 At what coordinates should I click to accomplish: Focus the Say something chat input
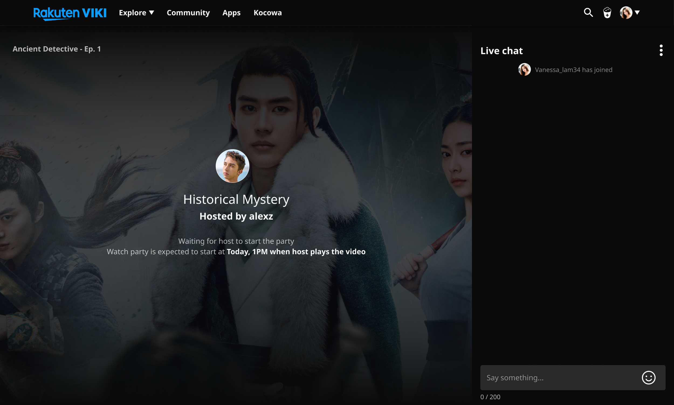tap(573, 378)
